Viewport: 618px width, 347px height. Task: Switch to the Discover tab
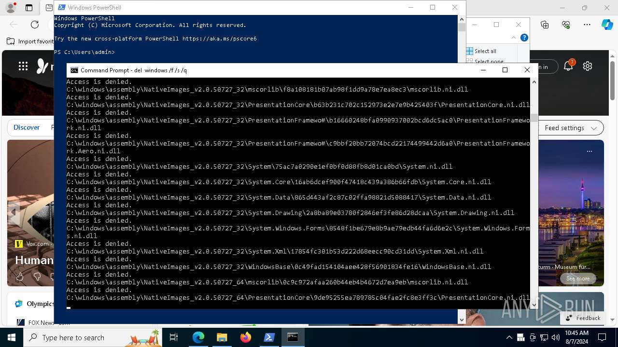pyautogui.click(x=27, y=128)
